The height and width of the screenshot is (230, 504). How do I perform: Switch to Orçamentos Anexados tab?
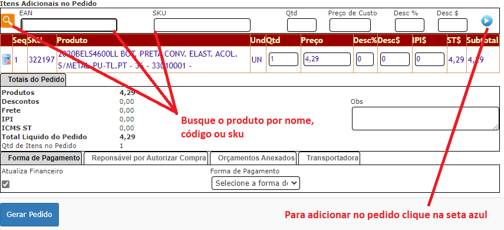(253, 158)
